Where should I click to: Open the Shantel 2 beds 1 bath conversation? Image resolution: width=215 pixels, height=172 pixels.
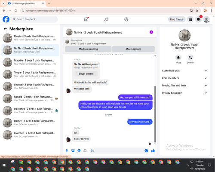point(30,86)
